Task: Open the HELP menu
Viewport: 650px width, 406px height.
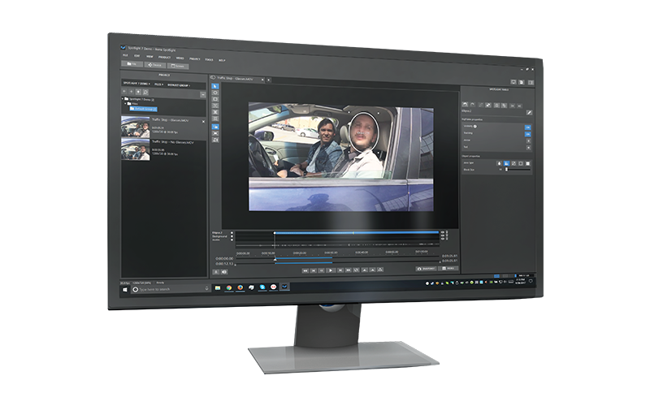Action: pos(222,60)
